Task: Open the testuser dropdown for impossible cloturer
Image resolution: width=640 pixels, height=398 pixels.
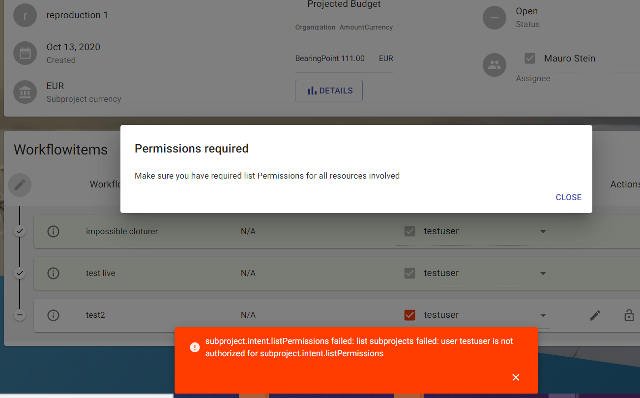Action: click(543, 231)
